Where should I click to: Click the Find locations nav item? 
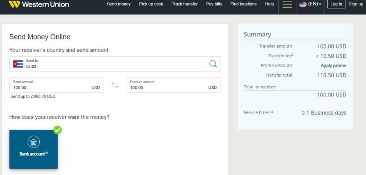243,4
